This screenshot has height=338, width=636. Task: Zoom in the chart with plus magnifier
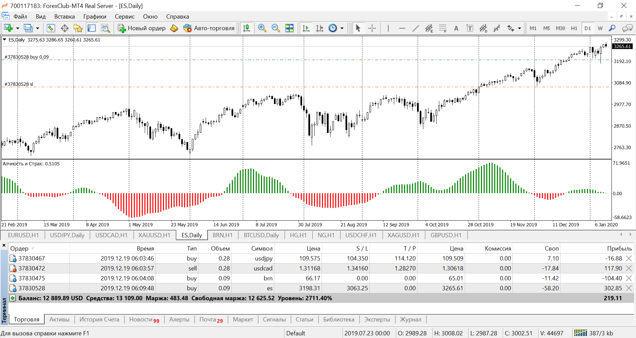(262, 28)
